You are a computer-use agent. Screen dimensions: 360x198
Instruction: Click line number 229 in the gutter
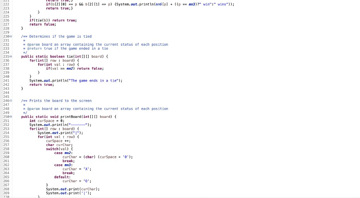pyautogui.click(x=6, y=32)
